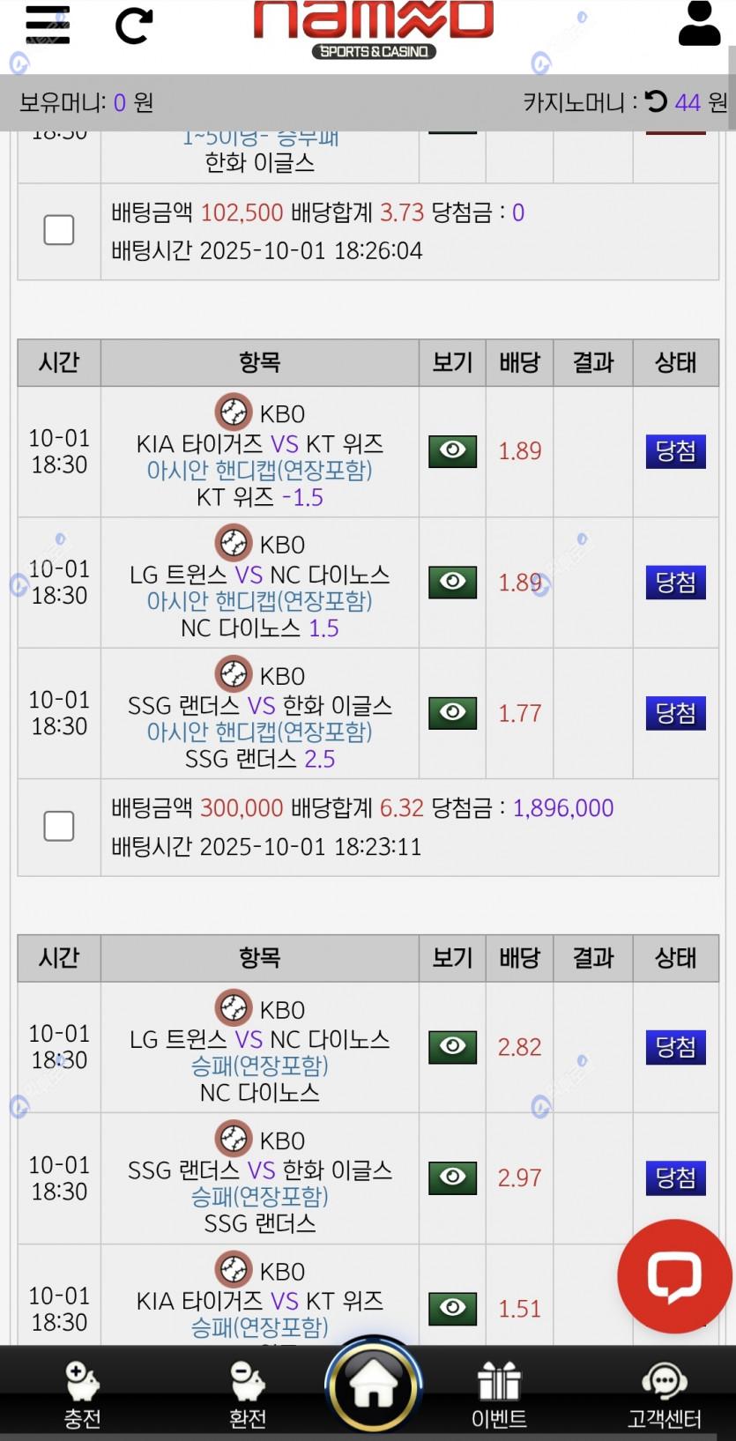This screenshot has width=736, height=1441.
Task: Click 당첨 status for KT 위즈 -1.5
Action: (x=675, y=450)
